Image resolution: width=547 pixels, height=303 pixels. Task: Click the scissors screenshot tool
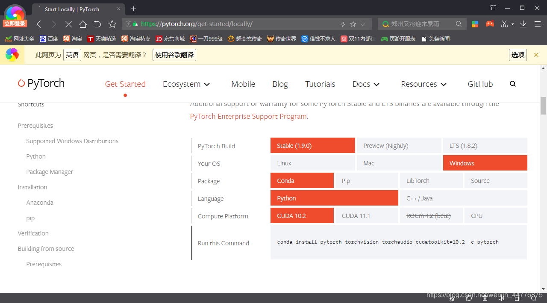[x=504, y=24]
